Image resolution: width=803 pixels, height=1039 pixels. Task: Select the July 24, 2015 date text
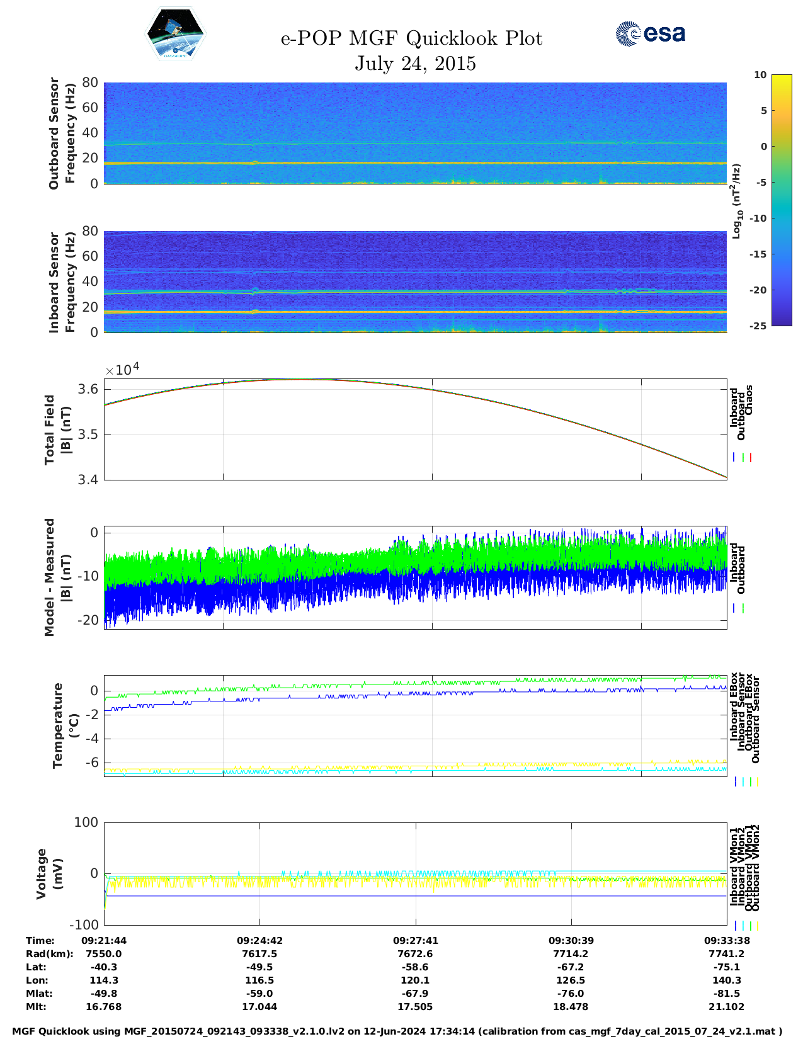point(415,64)
